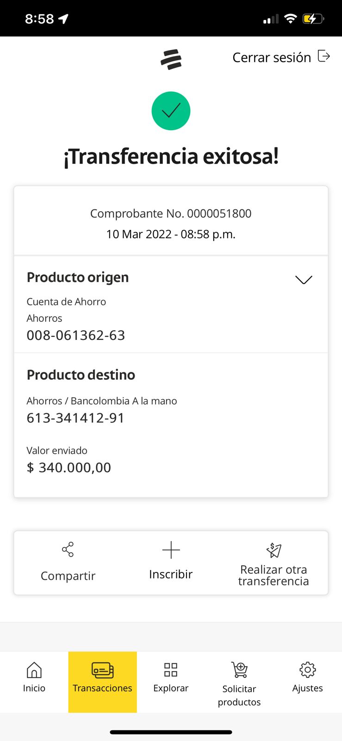Expand the Producto origen chevron
This screenshot has width=342, height=741.
(x=304, y=280)
